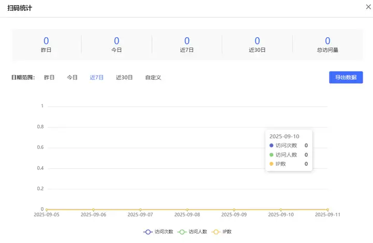Click the chart data point for 2025-09-10
Image resolution: width=373 pixels, height=243 pixels.
281,210
